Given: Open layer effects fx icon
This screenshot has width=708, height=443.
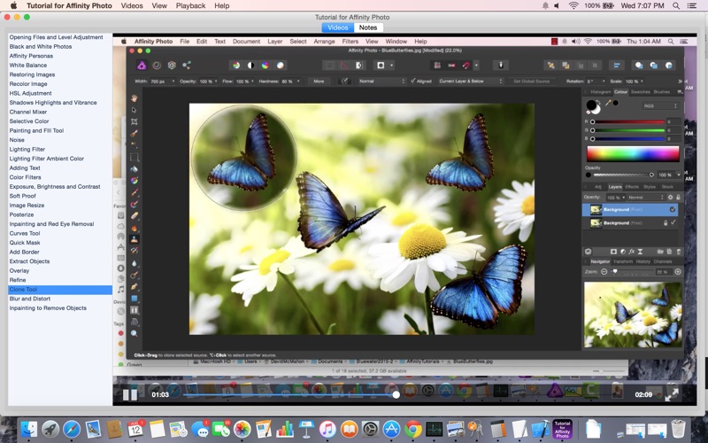Looking at the screenshot, I should coord(632,252).
